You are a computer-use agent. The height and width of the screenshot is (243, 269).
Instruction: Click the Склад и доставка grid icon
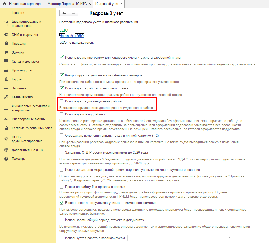[x=6, y=61]
